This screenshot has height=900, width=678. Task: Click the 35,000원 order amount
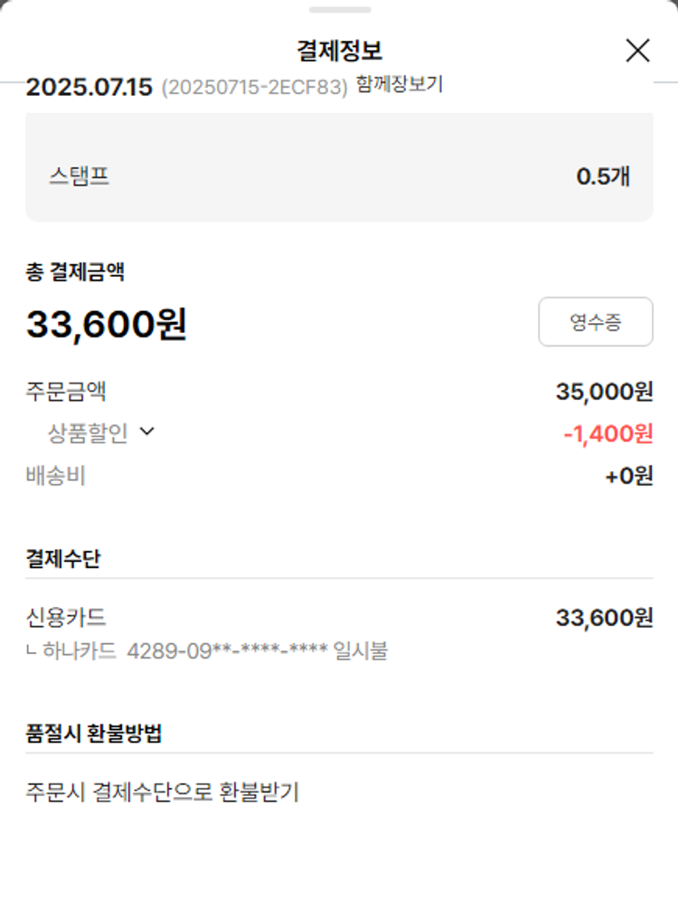604,392
